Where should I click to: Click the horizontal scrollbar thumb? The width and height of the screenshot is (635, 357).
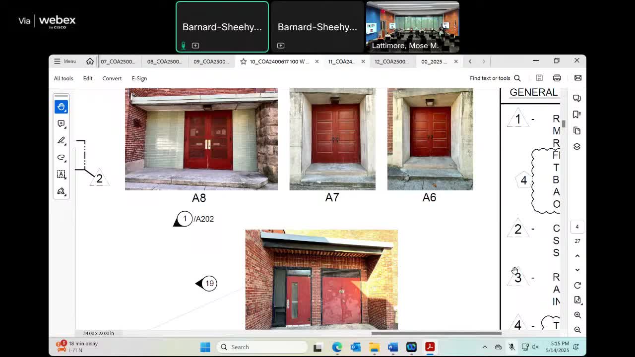click(436, 333)
